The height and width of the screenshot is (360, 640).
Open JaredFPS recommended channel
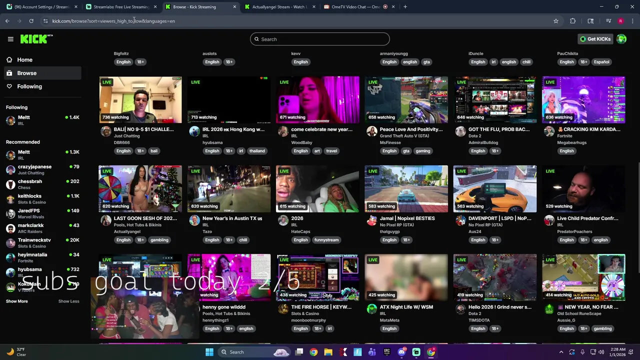42,213
